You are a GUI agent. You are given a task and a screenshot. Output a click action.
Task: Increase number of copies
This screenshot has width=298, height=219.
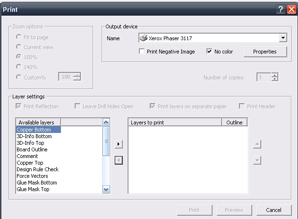(x=275, y=75)
